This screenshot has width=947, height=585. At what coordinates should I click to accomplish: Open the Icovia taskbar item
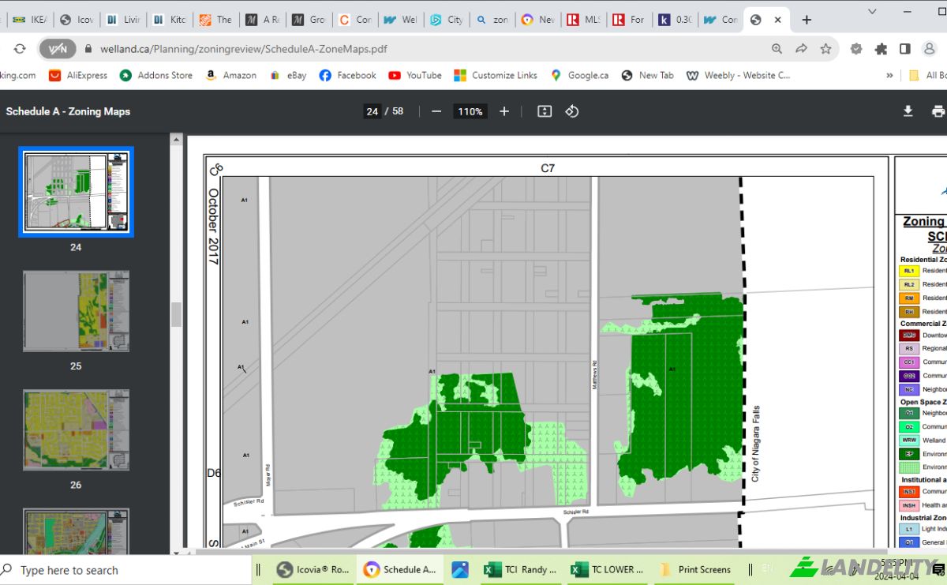pyautogui.click(x=314, y=569)
